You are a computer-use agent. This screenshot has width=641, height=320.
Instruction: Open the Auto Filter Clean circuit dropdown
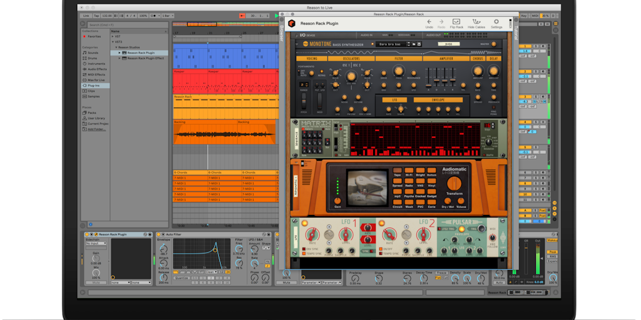(212, 272)
